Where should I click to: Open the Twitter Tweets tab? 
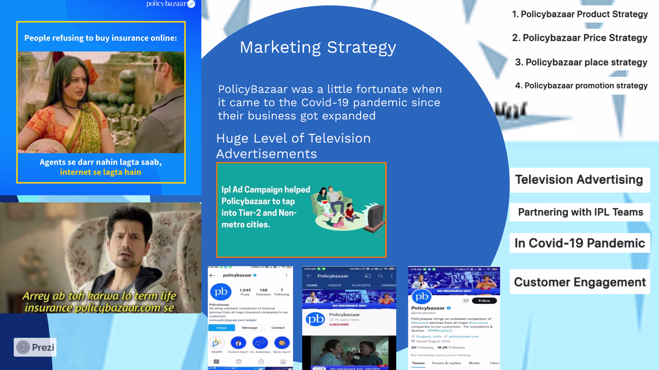pyautogui.click(x=418, y=363)
